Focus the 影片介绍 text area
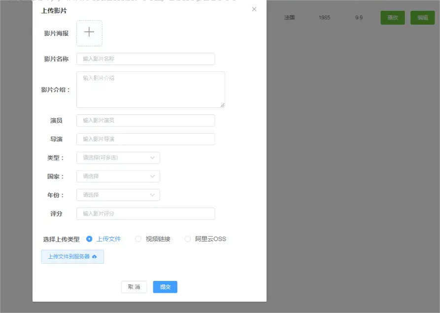 click(151, 90)
